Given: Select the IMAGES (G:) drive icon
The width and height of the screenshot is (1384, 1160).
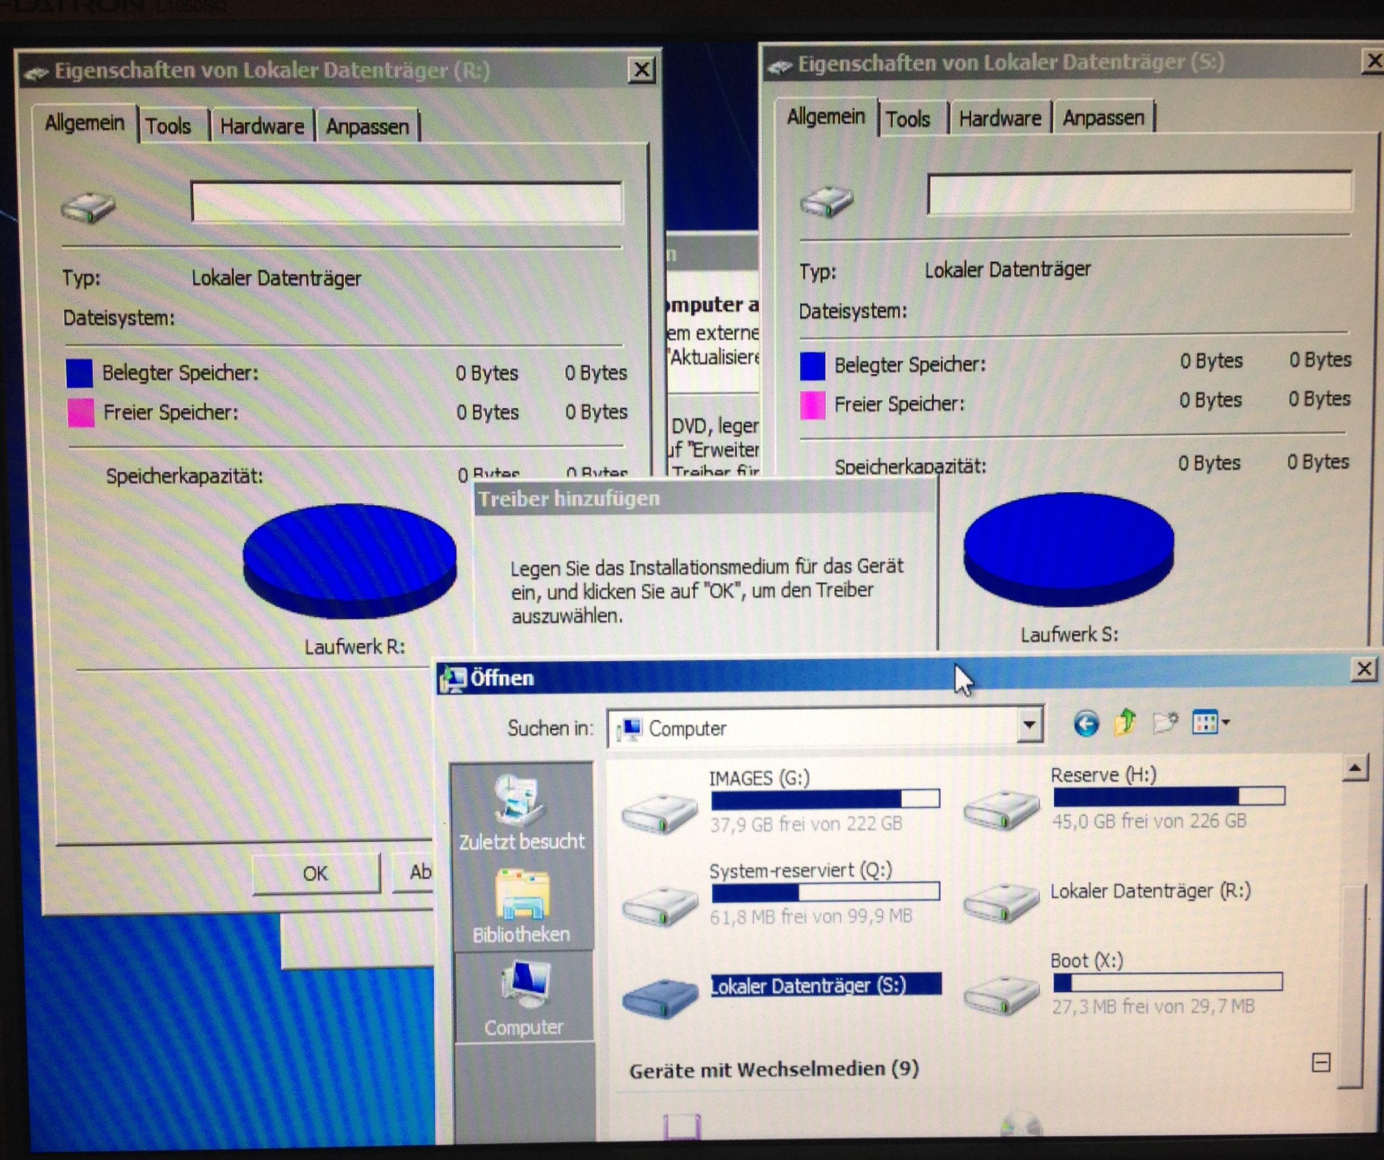Looking at the screenshot, I should click(659, 814).
